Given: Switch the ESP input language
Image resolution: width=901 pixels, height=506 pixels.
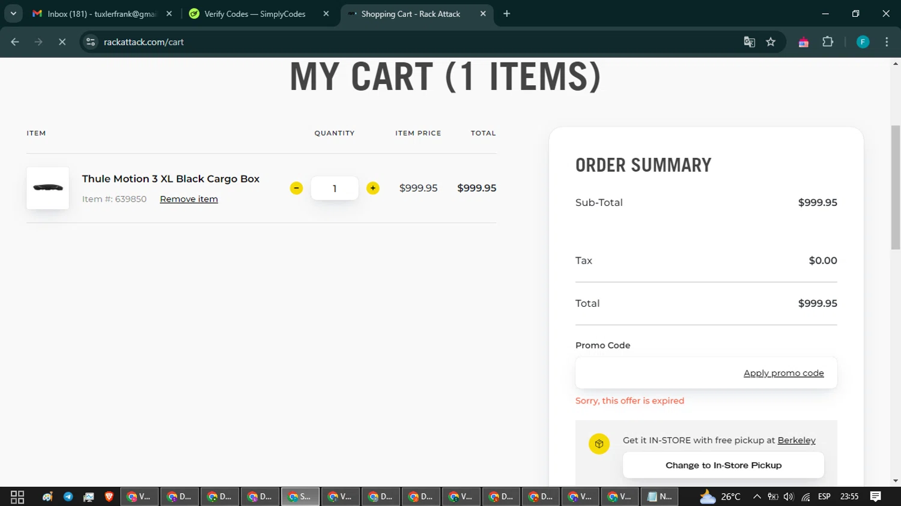Looking at the screenshot, I should [824, 497].
